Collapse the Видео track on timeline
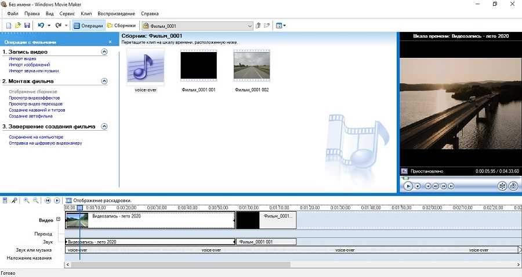522x277 pixels. pos(58,219)
